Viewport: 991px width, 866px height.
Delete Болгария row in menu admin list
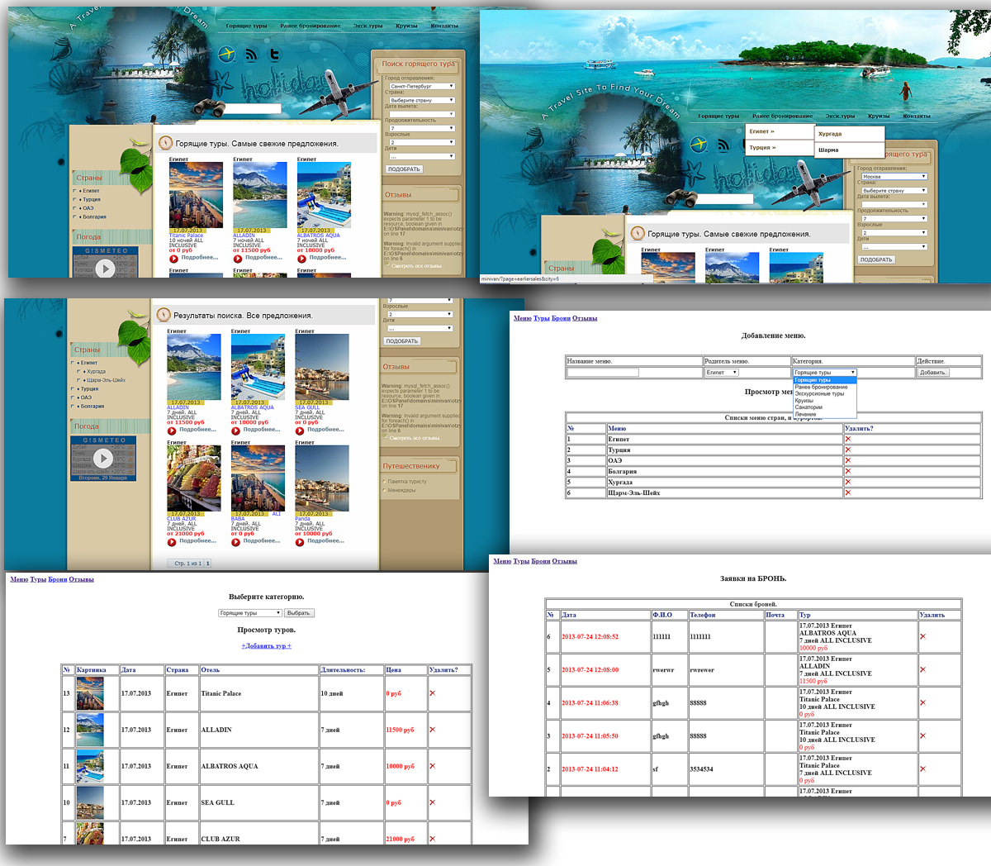[847, 471]
